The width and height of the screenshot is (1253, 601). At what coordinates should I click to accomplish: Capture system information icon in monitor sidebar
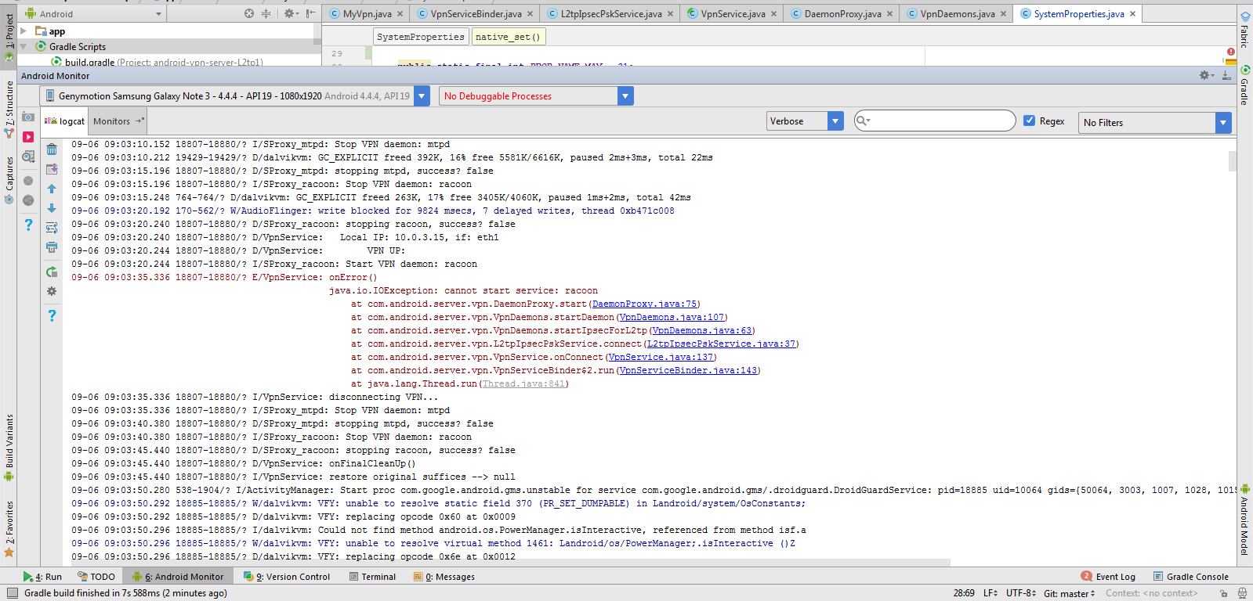pos(28,157)
